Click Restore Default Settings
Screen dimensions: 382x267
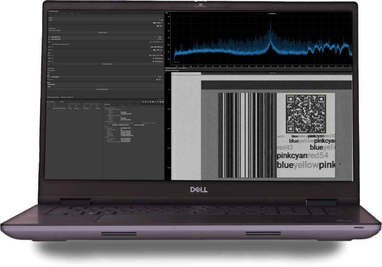pyautogui.click(x=105, y=89)
